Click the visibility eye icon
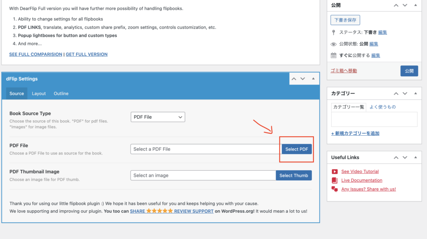The image size is (427, 239). click(334, 44)
